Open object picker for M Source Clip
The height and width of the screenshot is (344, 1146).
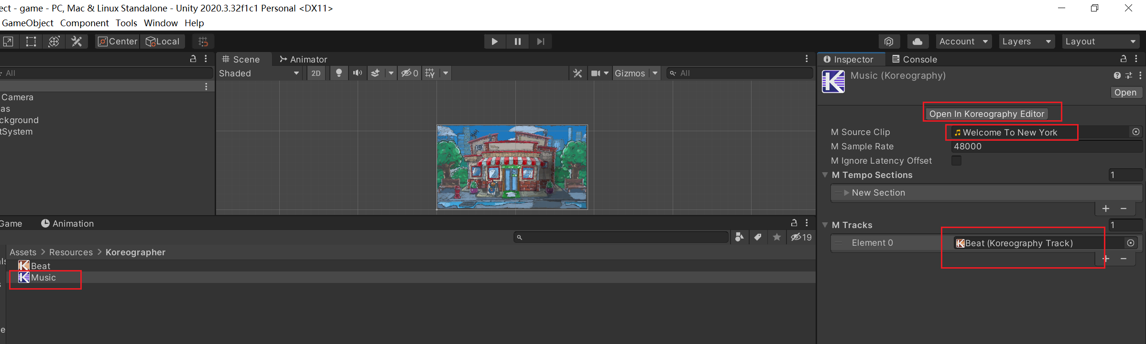(x=1136, y=132)
